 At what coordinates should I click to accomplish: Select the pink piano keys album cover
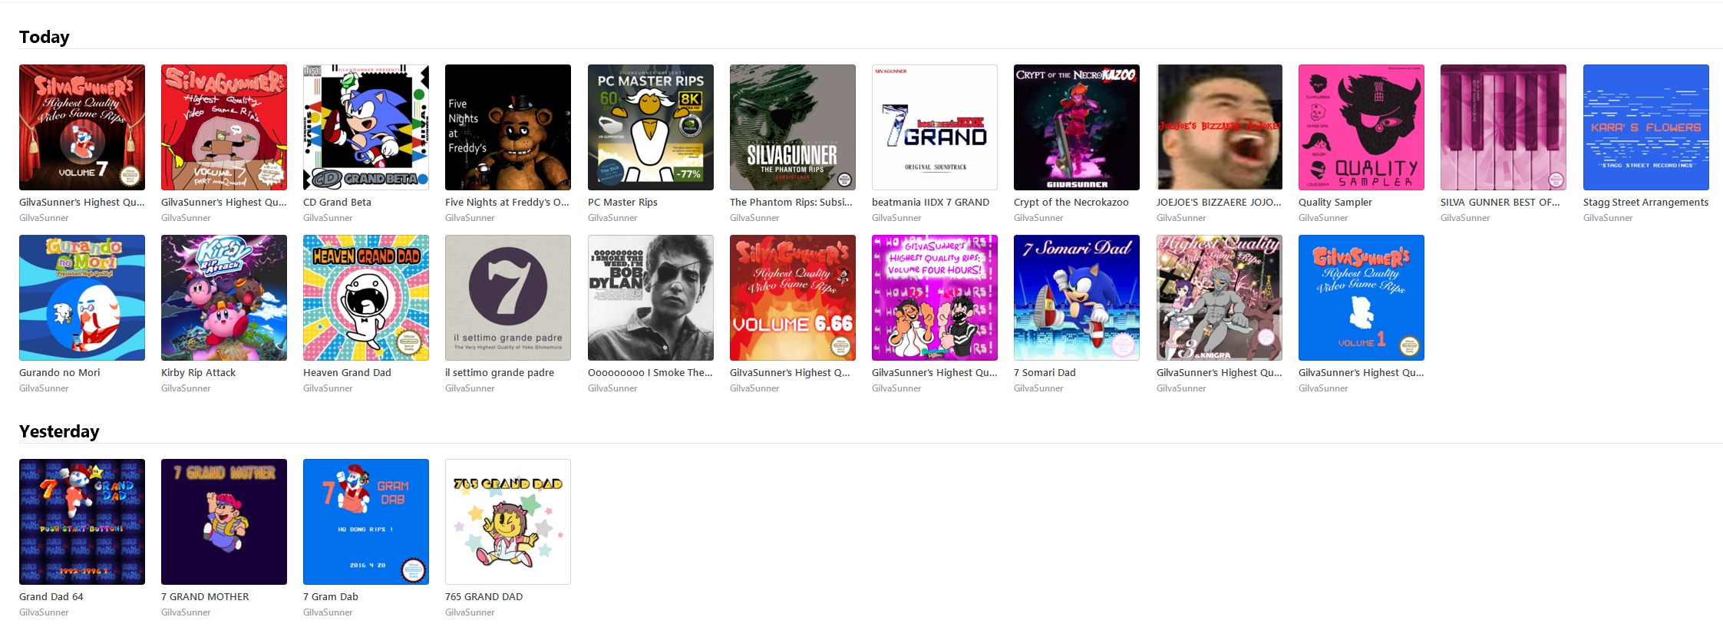(1503, 127)
